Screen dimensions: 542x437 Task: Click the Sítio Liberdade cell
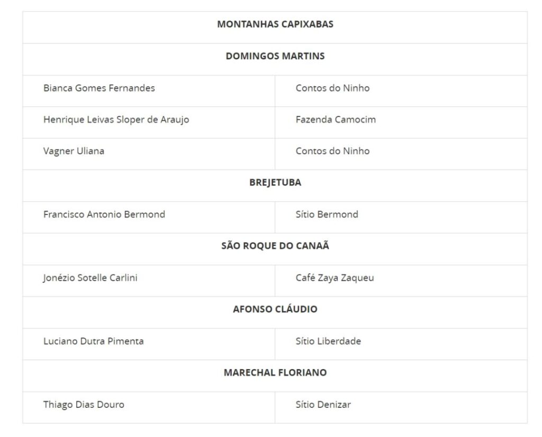328,341
